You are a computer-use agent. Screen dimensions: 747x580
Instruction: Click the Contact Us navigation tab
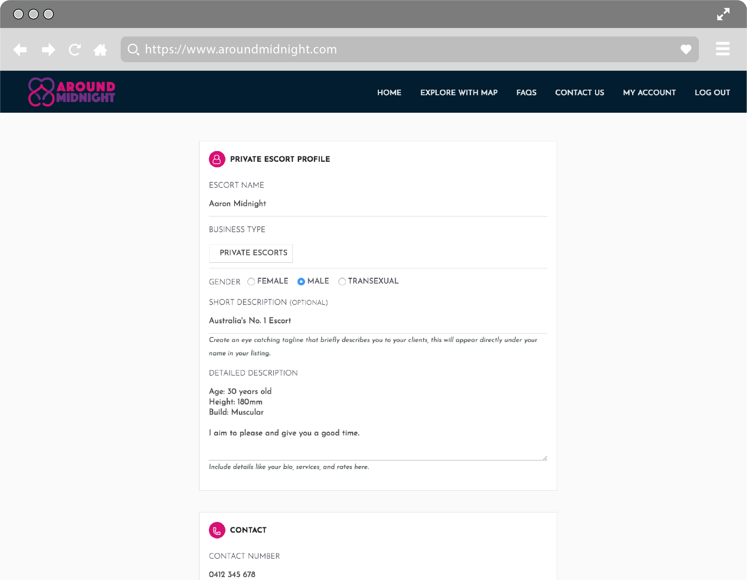click(x=580, y=92)
